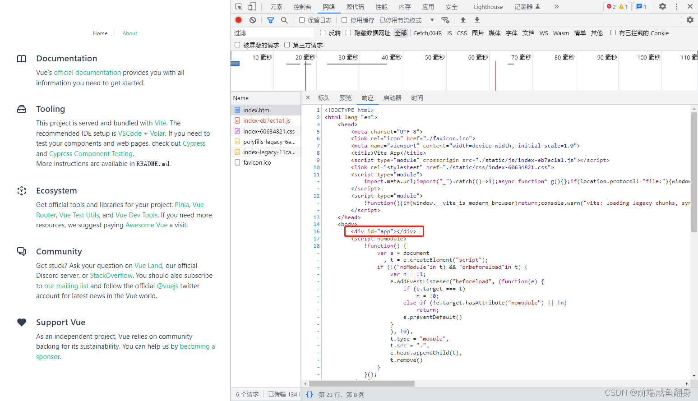Open the DevTools three-dot menu

tap(676, 6)
